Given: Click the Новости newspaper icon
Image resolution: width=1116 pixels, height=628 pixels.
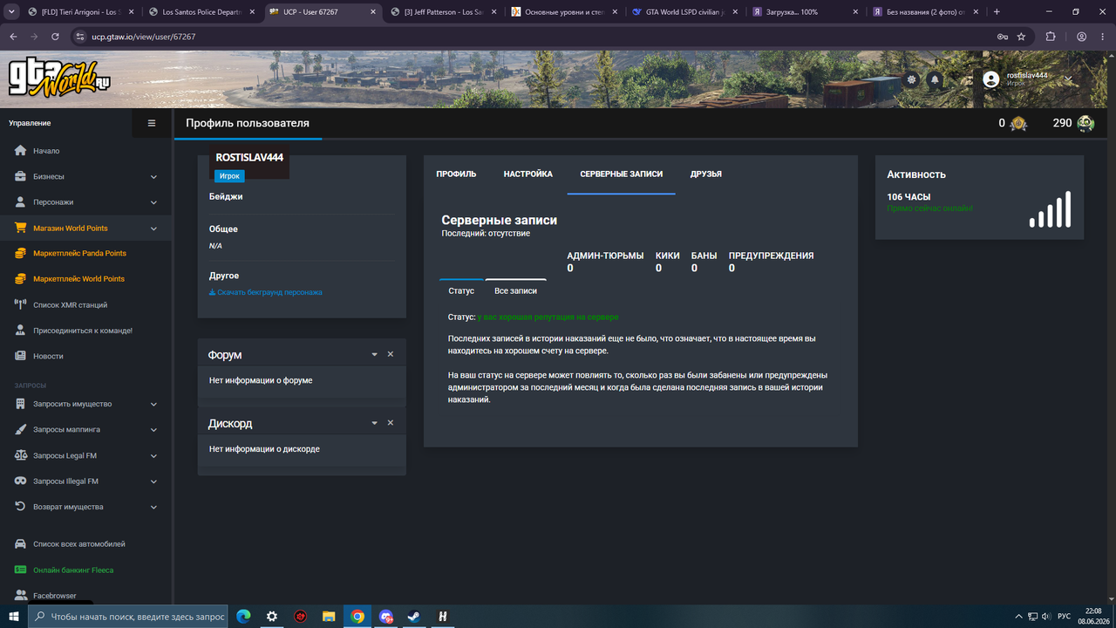Looking at the screenshot, I should coord(21,356).
